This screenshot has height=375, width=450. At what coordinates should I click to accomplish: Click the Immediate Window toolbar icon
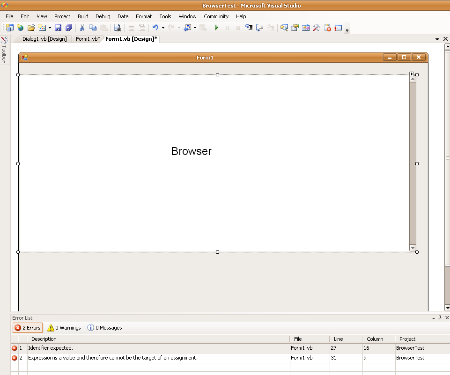[x=339, y=28]
